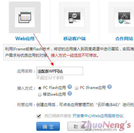Select the Web应用 window icon tile
This screenshot has height=133, width=134.
pyautogui.click(x=25, y=17)
